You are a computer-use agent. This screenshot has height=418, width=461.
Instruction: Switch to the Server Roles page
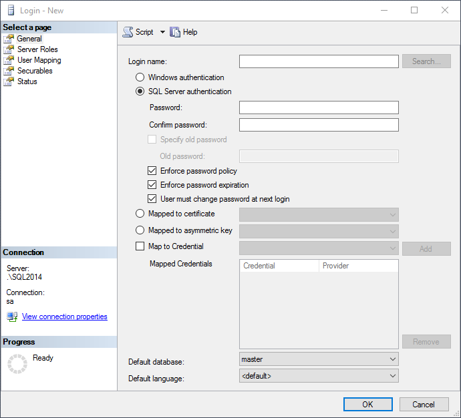click(x=37, y=49)
